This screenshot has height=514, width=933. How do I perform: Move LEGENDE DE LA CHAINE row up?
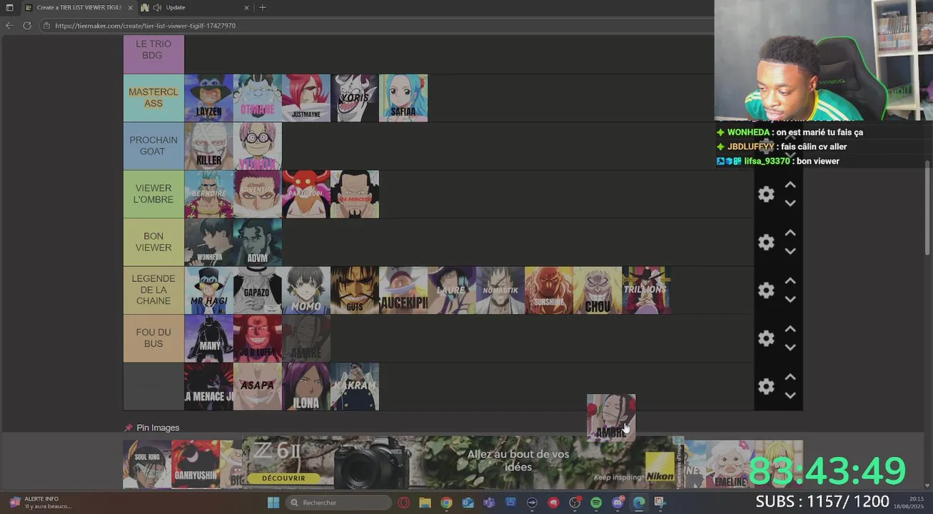(x=790, y=281)
